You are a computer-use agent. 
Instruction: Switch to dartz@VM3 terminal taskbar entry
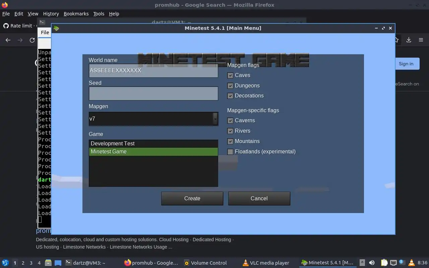click(x=85, y=263)
